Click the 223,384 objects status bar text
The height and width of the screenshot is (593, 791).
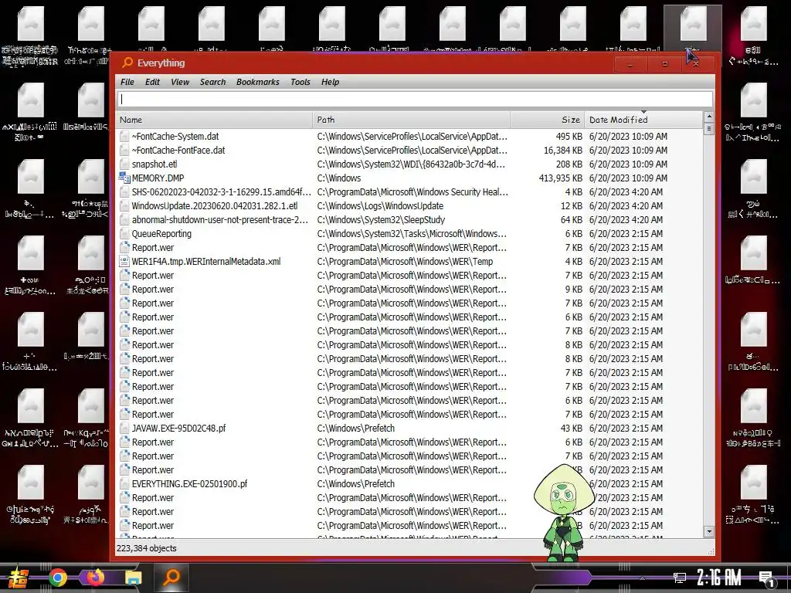click(x=147, y=548)
